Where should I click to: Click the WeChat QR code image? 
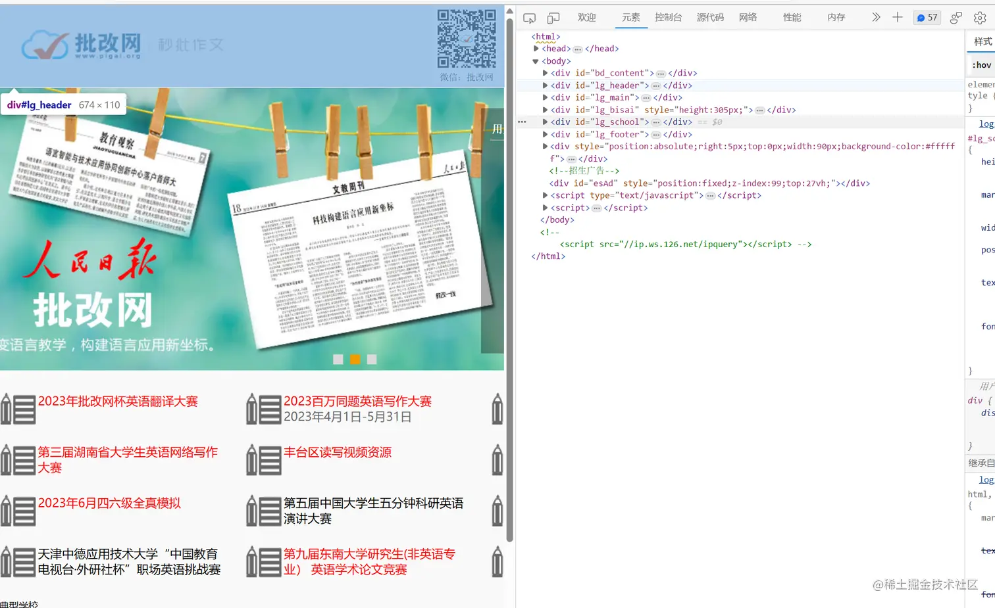[467, 39]
